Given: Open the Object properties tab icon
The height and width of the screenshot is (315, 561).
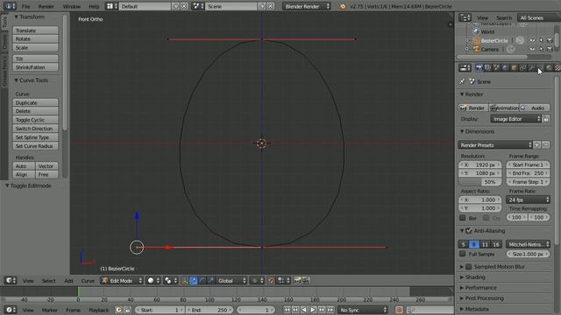Looking at the screenshot, I should pos(515,67).
